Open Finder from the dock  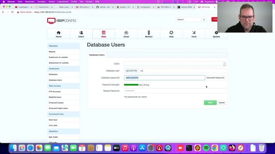tap(13, 148)
